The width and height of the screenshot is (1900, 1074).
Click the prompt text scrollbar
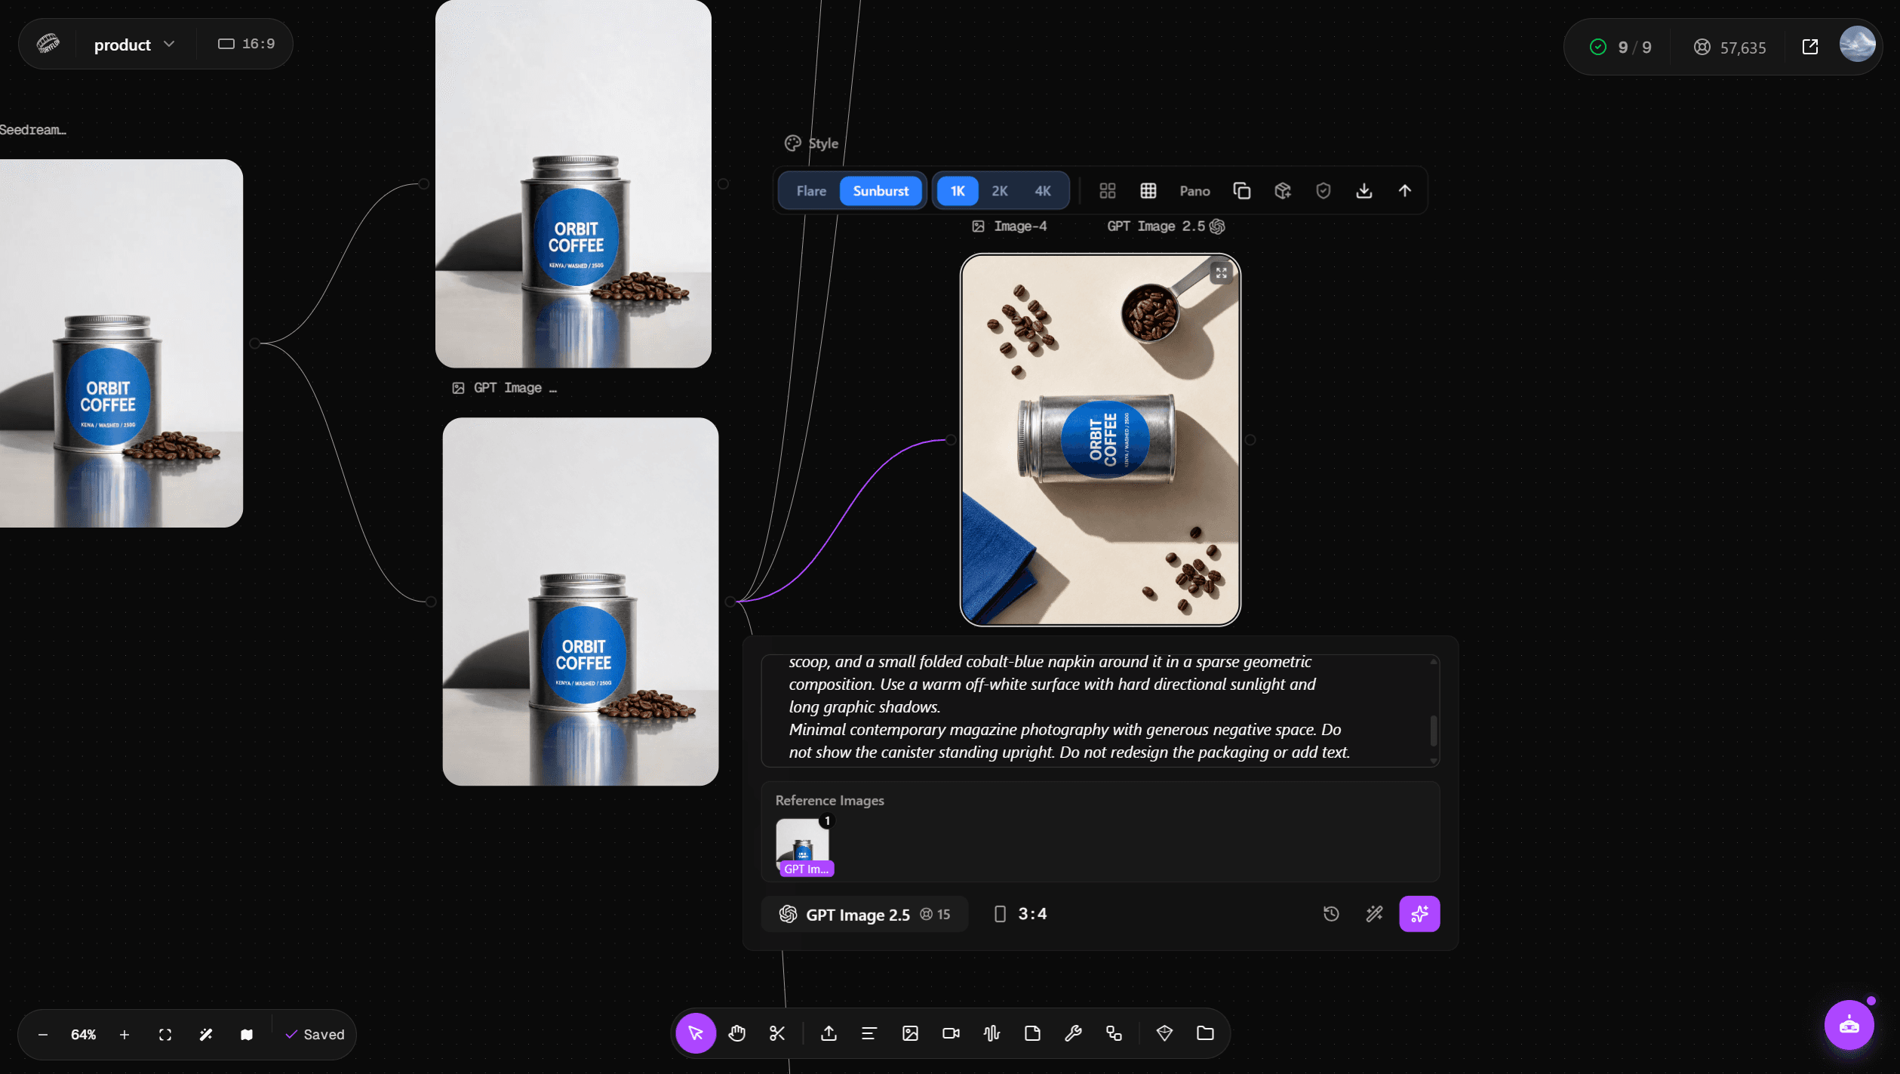pyautogui.click(x=1433, y=730)
